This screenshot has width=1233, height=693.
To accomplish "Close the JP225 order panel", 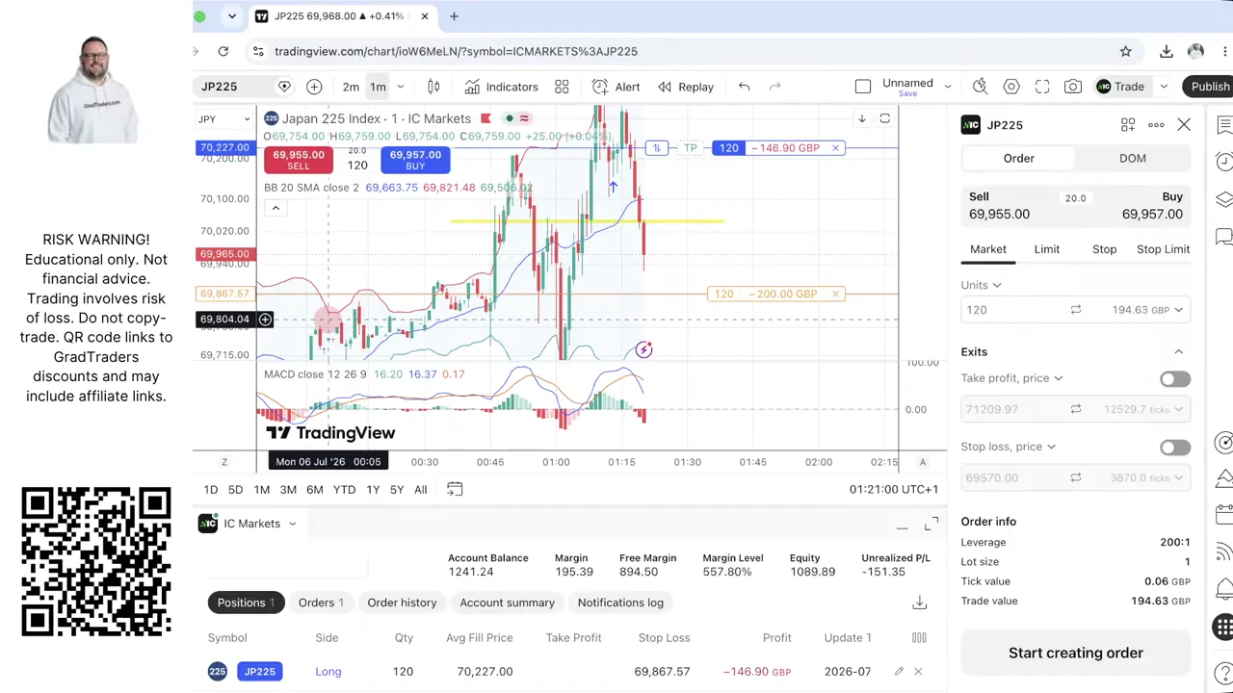I will coord(1184,125).
